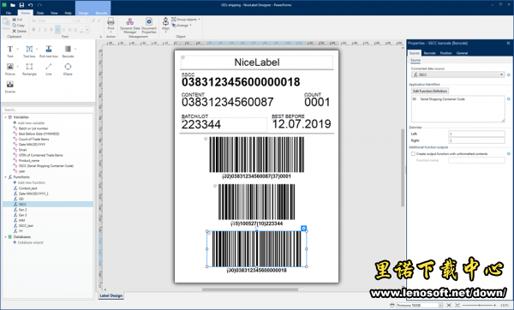Switch to the Data ribbon tab
Image resolution: width=514 pixels, height=310 pixels.
pyautogui.click(x=40, y=13)
